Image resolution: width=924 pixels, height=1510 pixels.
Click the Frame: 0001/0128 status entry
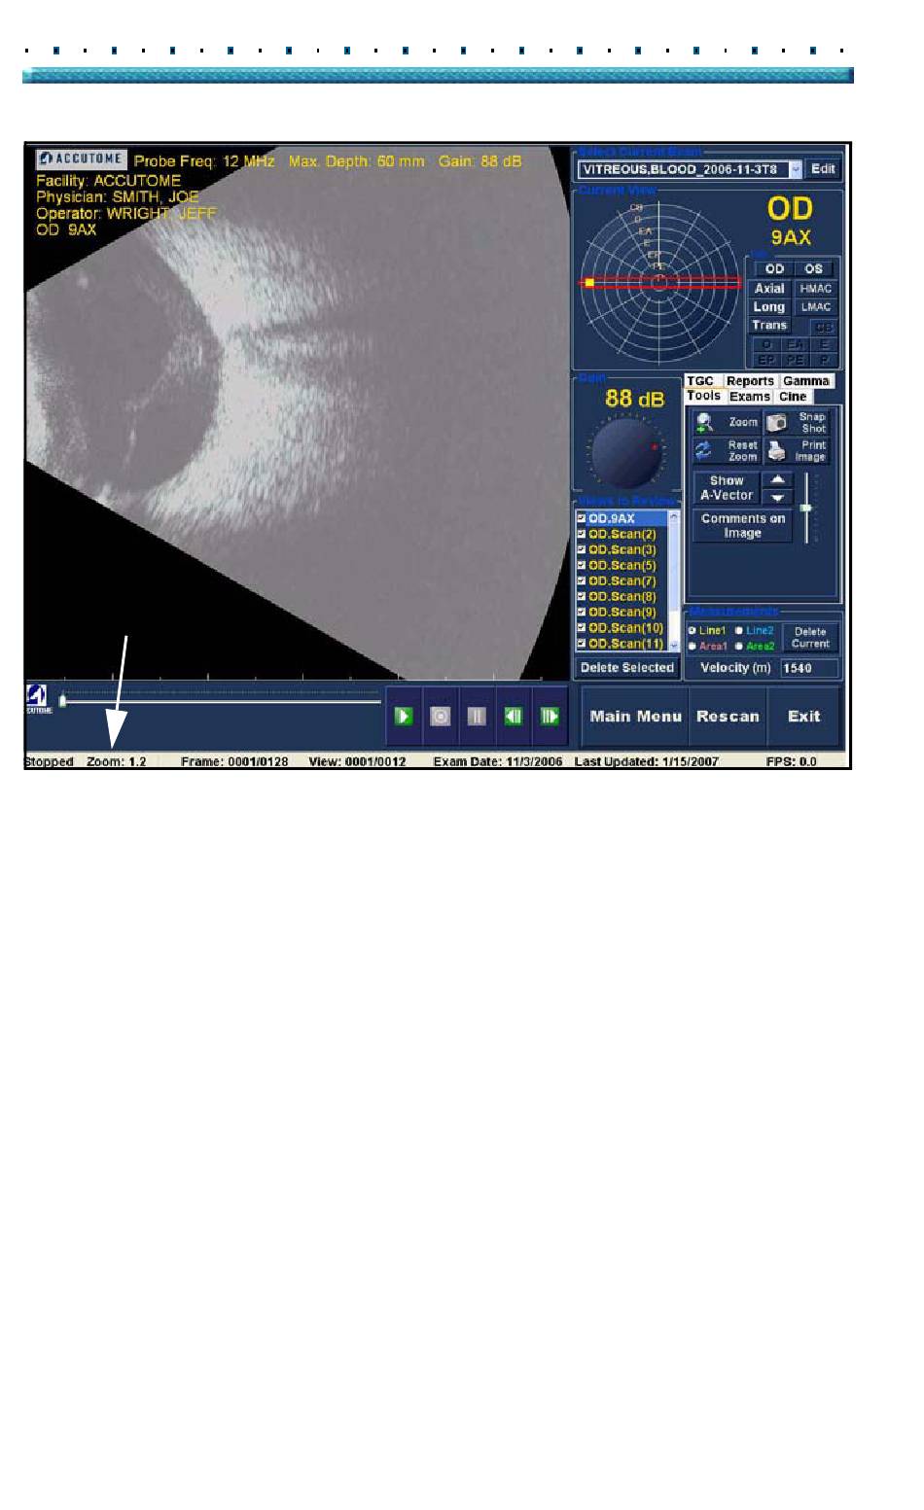point(234,761)
